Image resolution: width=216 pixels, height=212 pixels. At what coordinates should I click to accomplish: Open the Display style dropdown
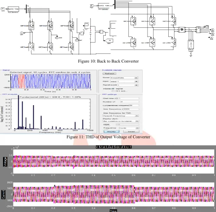[121, 121]
